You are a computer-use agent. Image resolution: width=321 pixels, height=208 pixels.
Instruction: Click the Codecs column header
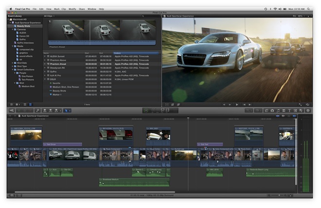point(117,53)
